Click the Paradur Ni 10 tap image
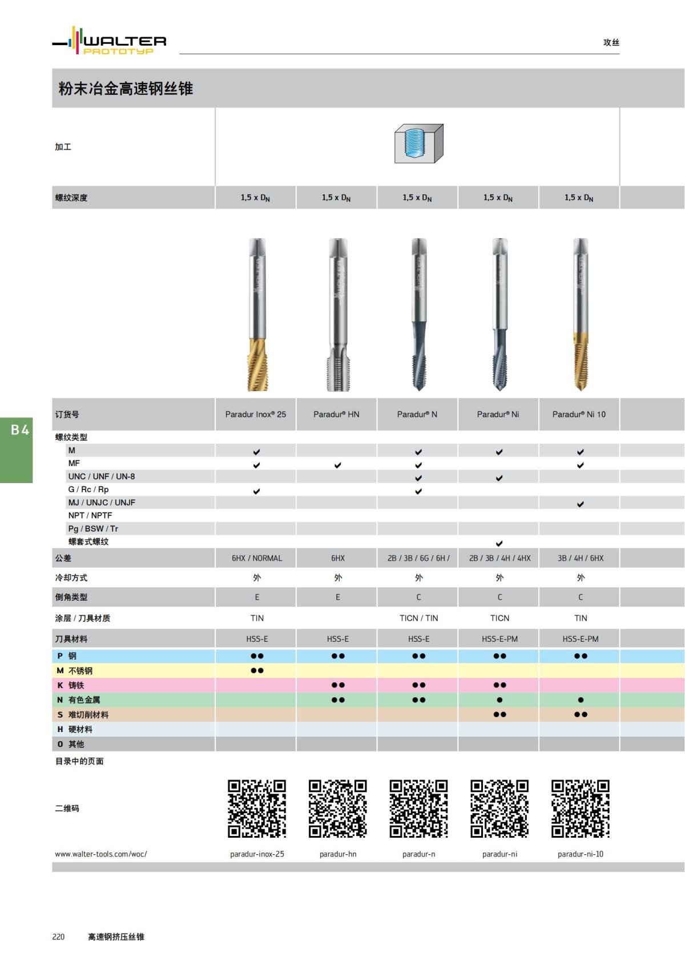The image size is (685, 969). (x=581, y=315)
